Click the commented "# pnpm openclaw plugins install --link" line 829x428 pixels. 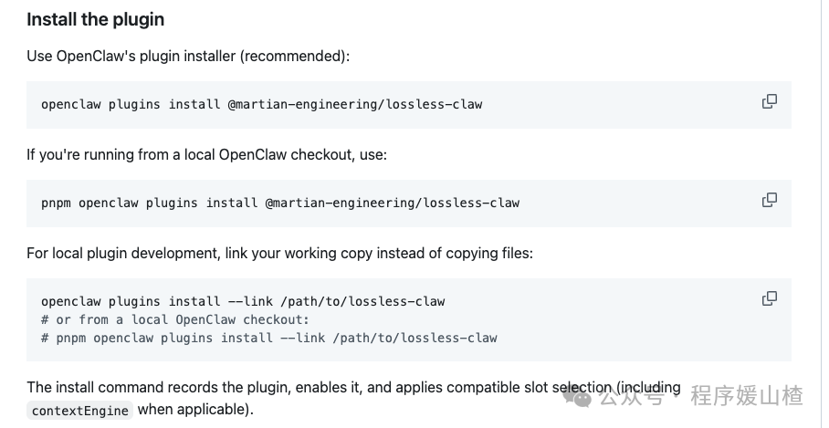(x=269, y=338)
